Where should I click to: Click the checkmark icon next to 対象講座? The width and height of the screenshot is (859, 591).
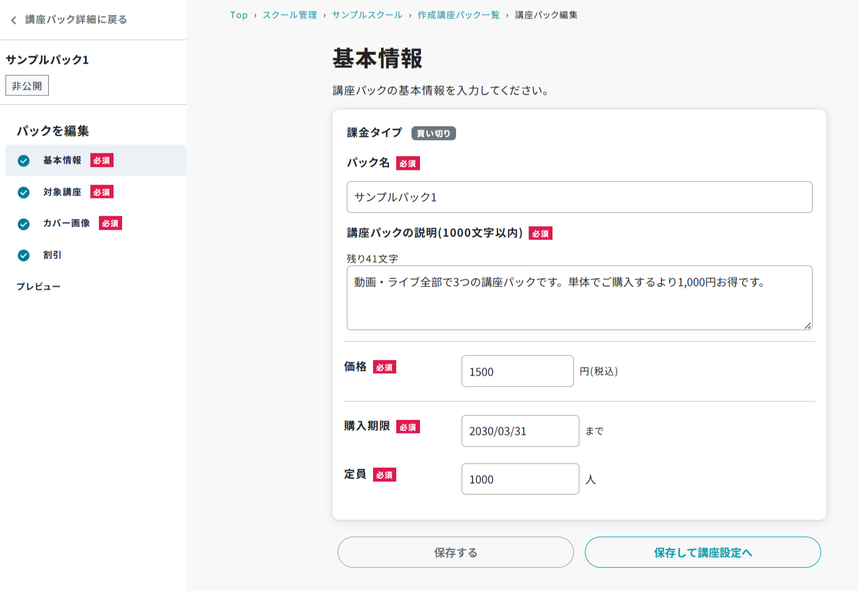(24, 192)
